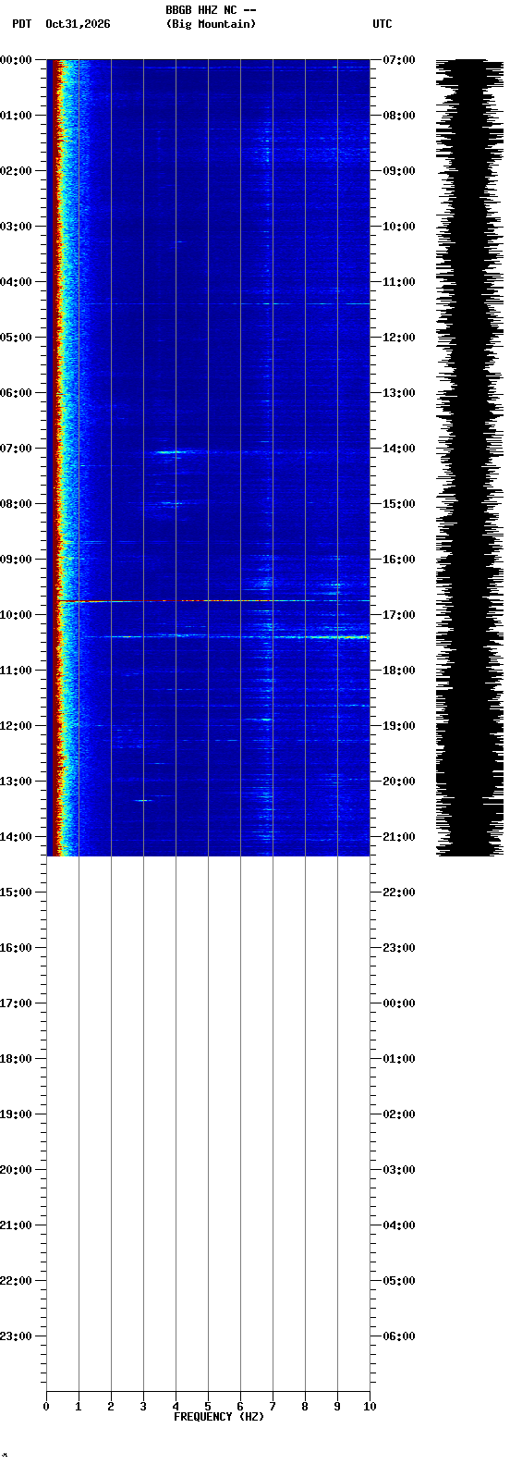Click the UTC time label '00:00'
The image size is (510, 1465).
[x=399, y=1003]
